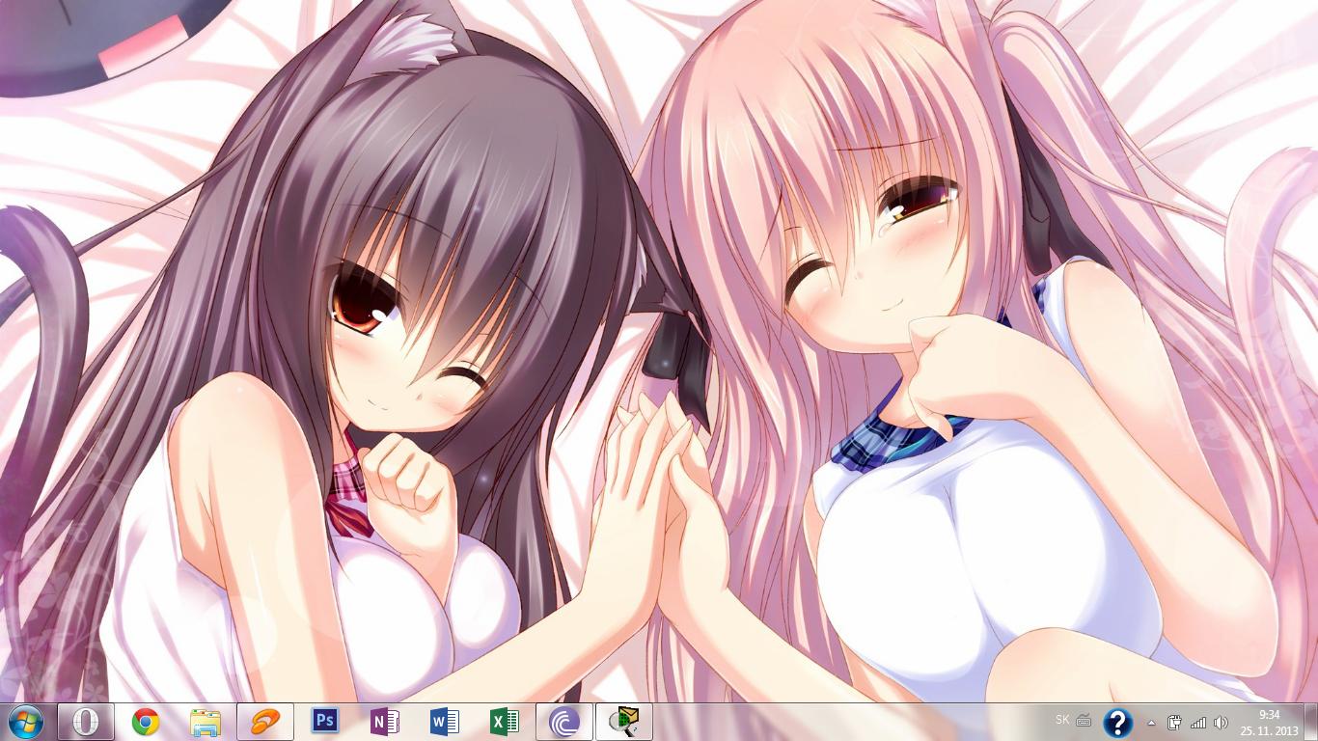
Task: Switch to the Opera browser taskbar button
Action: pos(86,722)
